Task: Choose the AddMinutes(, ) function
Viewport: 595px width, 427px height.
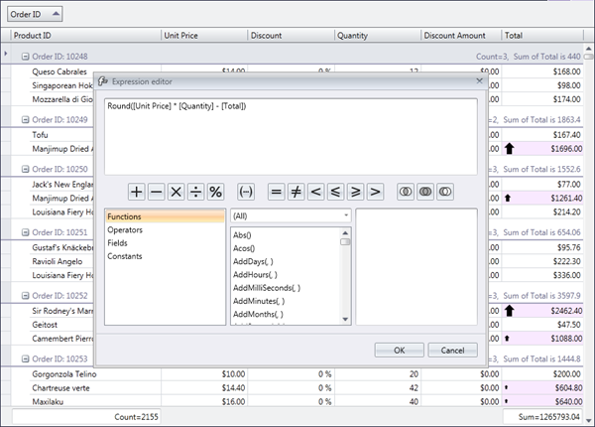Action: click(259, 301)
